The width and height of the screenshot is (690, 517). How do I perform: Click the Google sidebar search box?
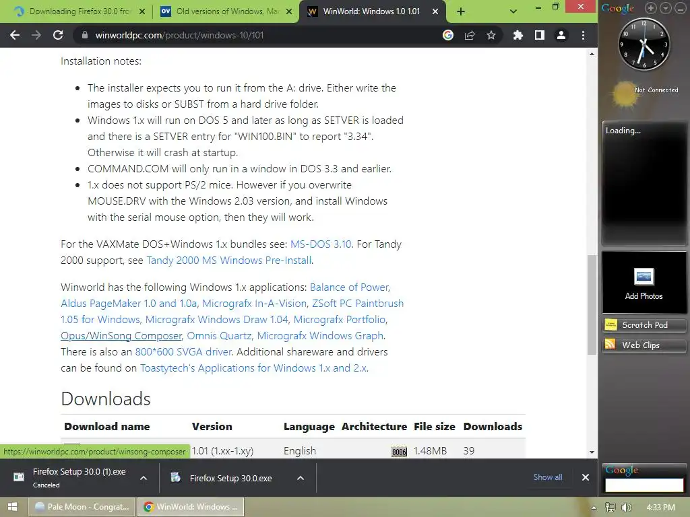(x=644, y=485)
